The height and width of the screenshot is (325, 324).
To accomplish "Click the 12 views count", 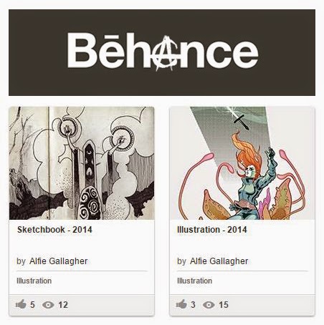I will 63,305.
